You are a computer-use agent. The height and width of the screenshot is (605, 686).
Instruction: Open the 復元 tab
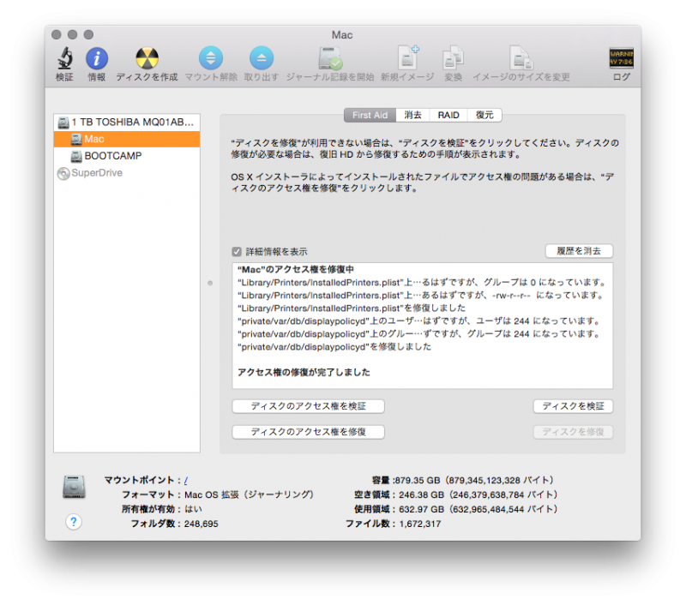pos(484,115)
